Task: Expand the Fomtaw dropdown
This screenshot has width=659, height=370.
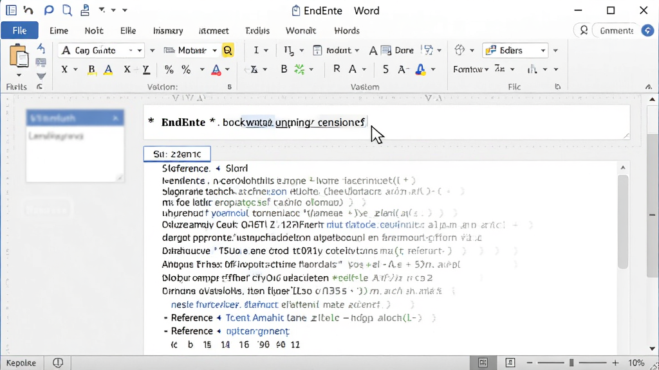Action: [x=487, y=69]
